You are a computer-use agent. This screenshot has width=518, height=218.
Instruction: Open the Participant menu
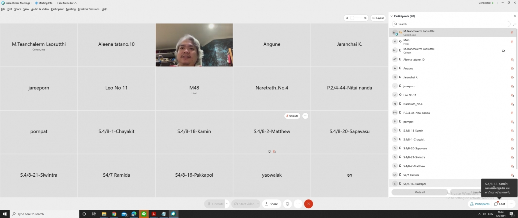pyautogui.click(x=57, y=9)
